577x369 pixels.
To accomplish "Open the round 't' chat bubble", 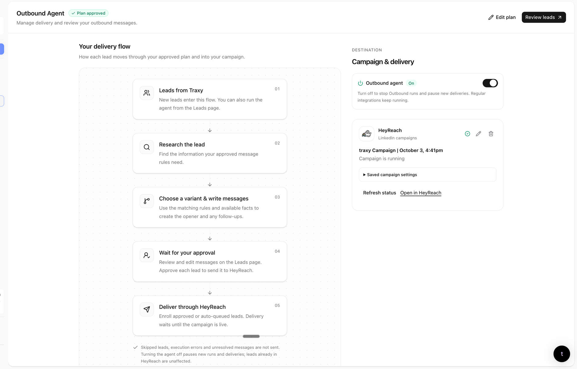I will click(562, 354).
